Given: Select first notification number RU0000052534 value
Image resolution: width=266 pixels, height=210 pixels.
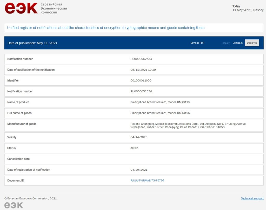Looking at the screenshot, I should pyautogui.click(x=141, y=59).
